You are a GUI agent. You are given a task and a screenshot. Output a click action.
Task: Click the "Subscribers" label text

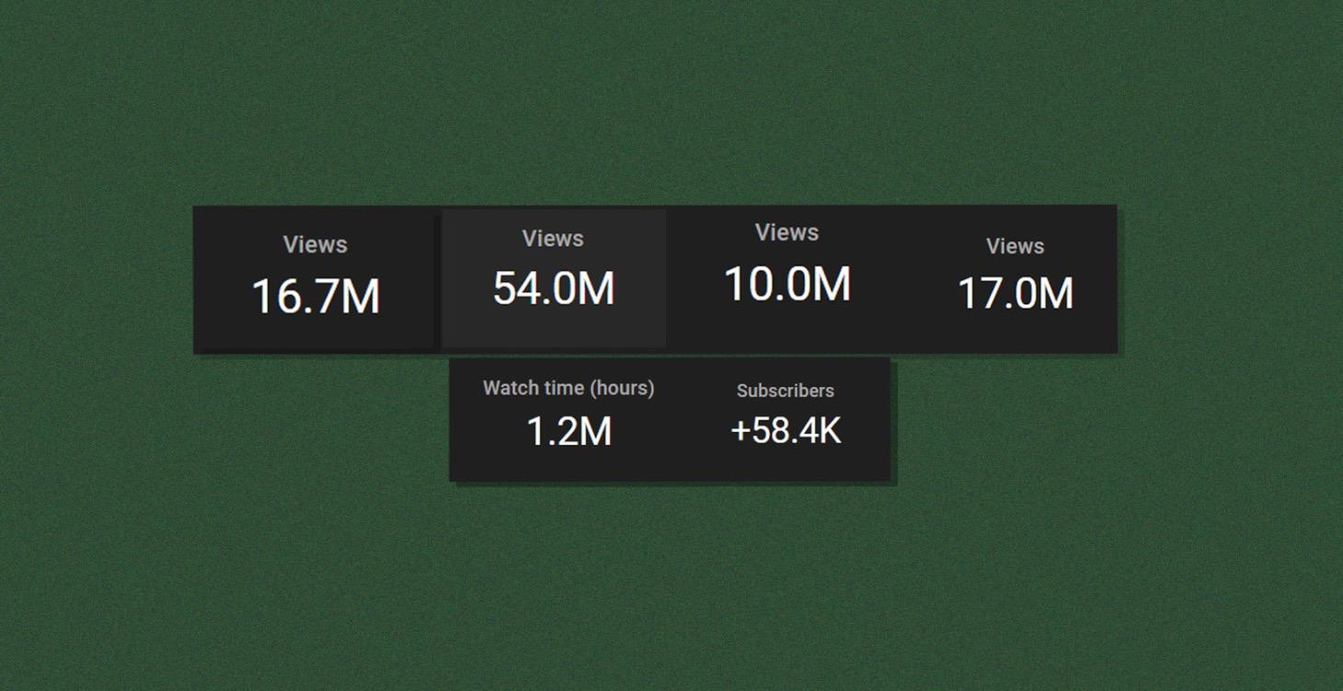coord(786,391)
